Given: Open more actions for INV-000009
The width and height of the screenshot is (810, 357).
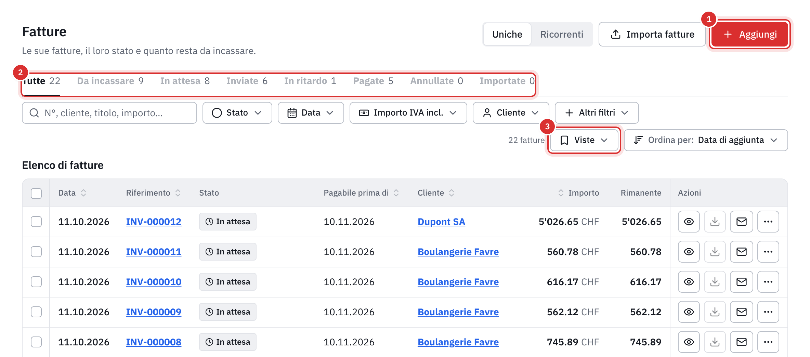Looking at the screenshot, I should coord(768,312).
